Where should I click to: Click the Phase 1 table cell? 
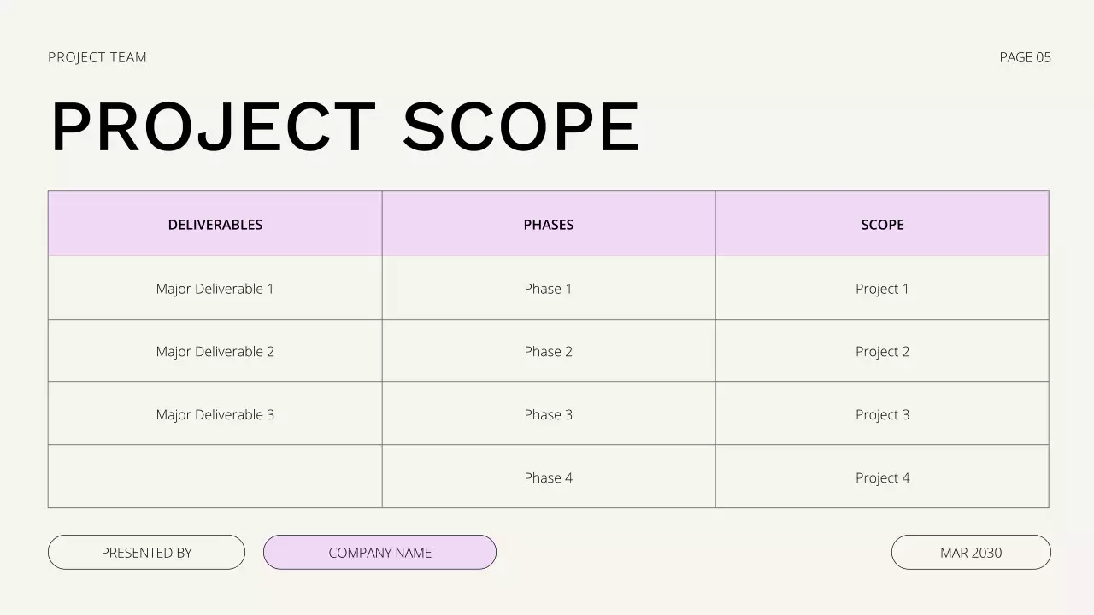[x=549, y=289]
